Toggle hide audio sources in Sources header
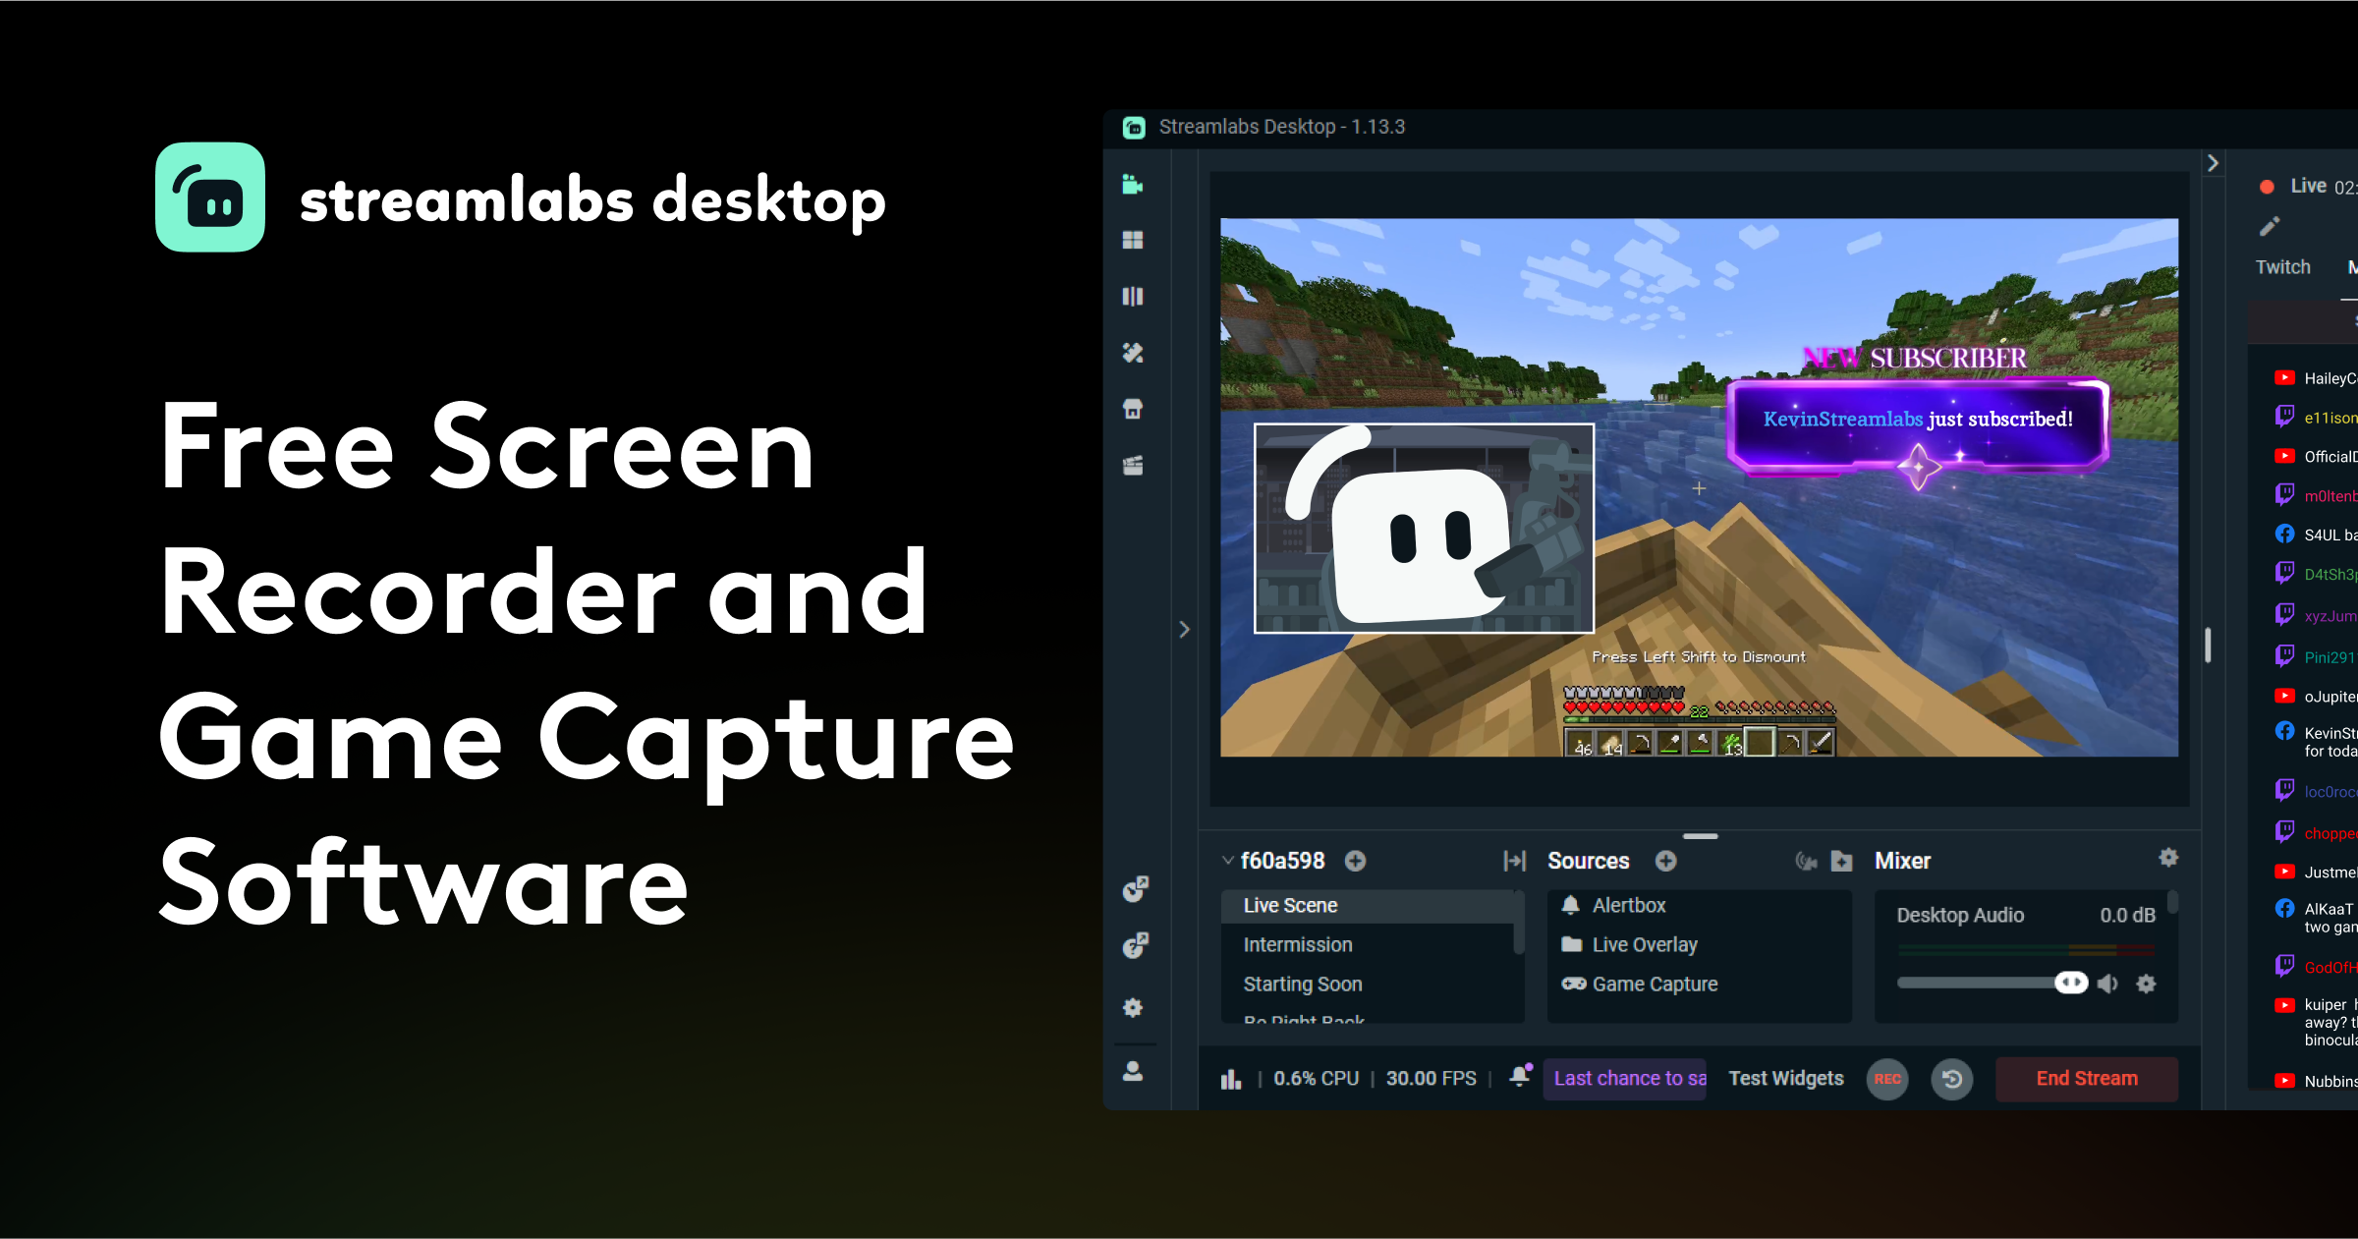This screenshot has height=1239, width=2358. point(1806,862)
